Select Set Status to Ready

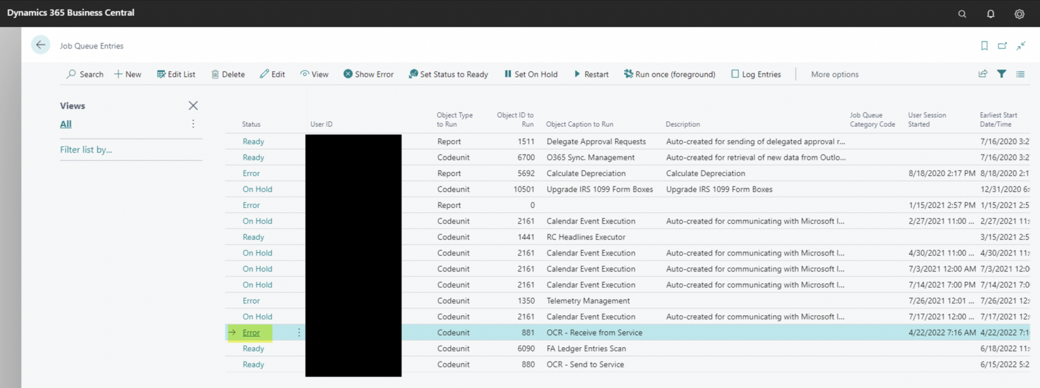[448, 74]
